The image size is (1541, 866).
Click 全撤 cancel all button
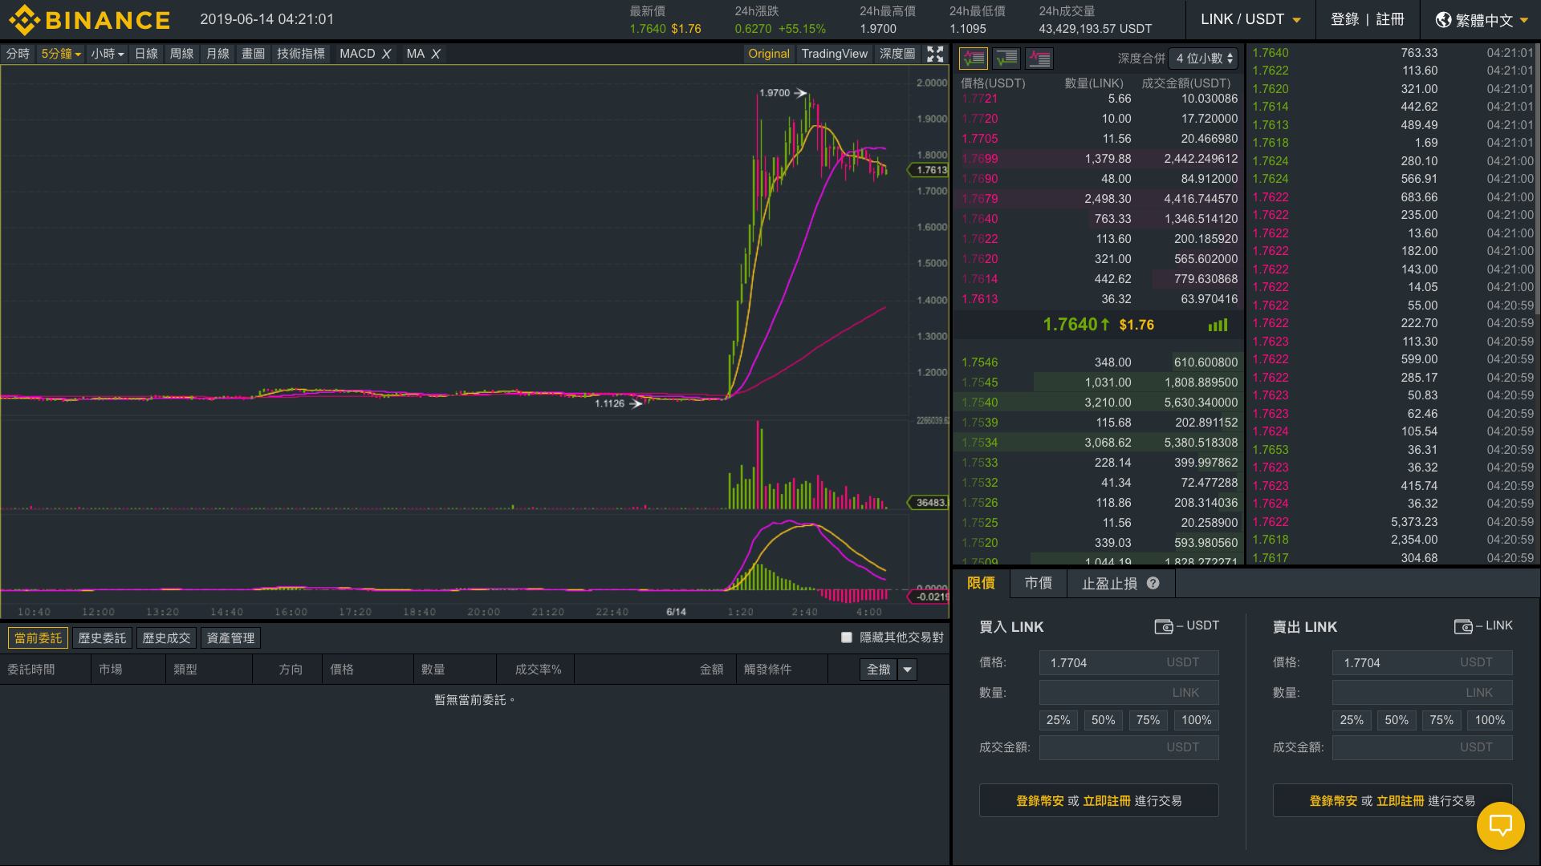pyautogui.click(x=879, y=670)
